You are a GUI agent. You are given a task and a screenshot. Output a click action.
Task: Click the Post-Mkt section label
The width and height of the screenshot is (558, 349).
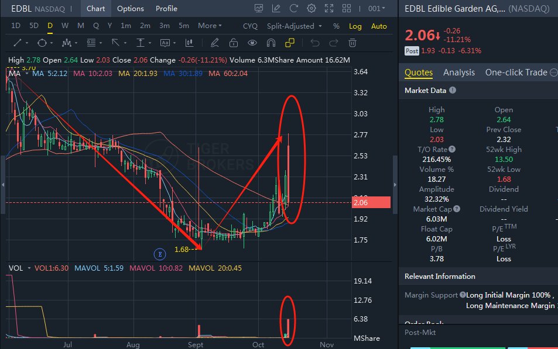pos(420,333)
